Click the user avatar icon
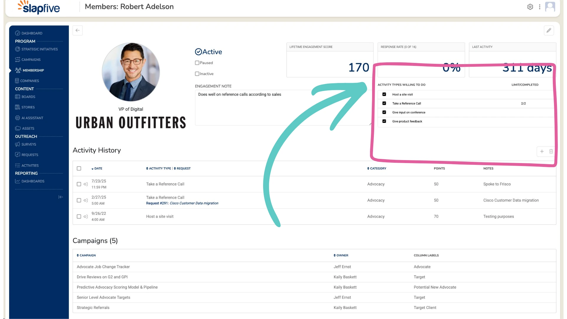The height and width of the screenshot is (319, 567). click(550, 6)
